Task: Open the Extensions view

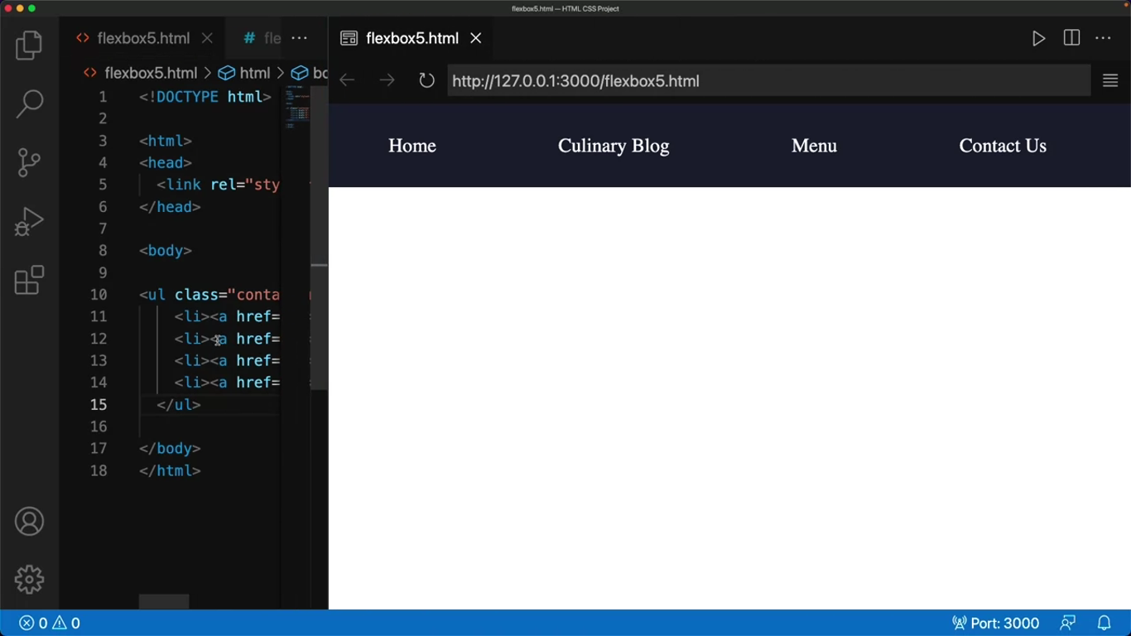Action: coord(29,281)
